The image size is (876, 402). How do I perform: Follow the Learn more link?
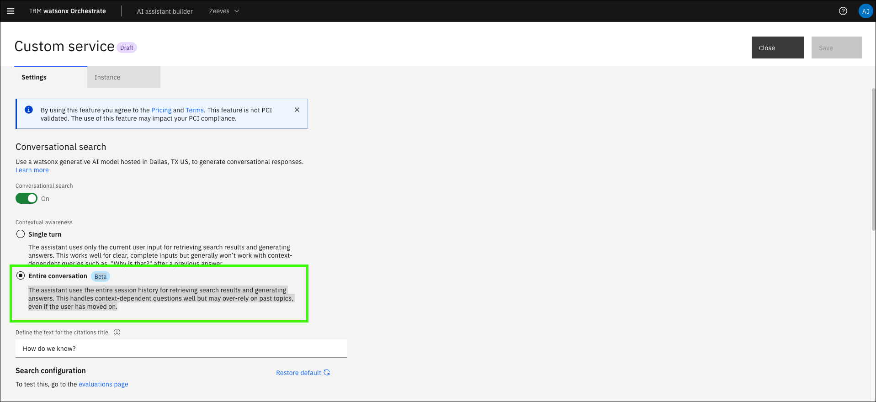(32, 170)
